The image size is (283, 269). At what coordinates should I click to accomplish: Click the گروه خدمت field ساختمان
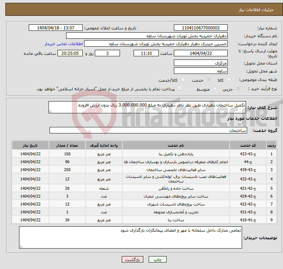(x=148, y=130)
